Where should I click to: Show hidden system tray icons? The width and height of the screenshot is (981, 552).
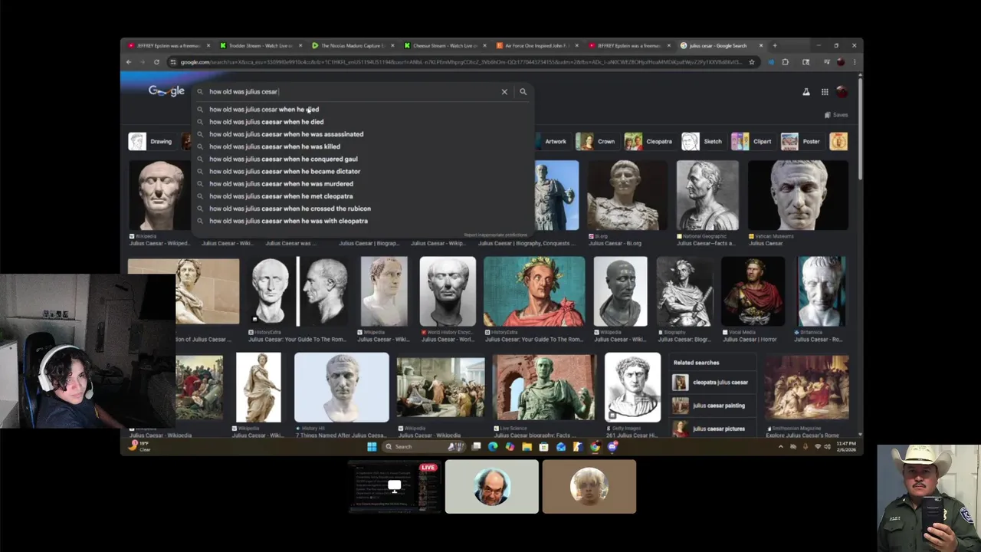pyautogui.click(x=781, y=446)
